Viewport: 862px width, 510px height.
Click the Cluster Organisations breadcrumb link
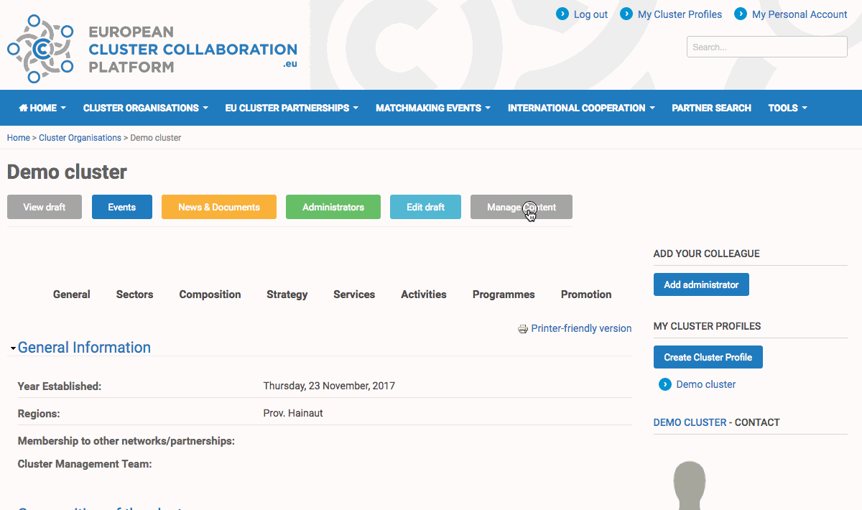tap(80, 138)
